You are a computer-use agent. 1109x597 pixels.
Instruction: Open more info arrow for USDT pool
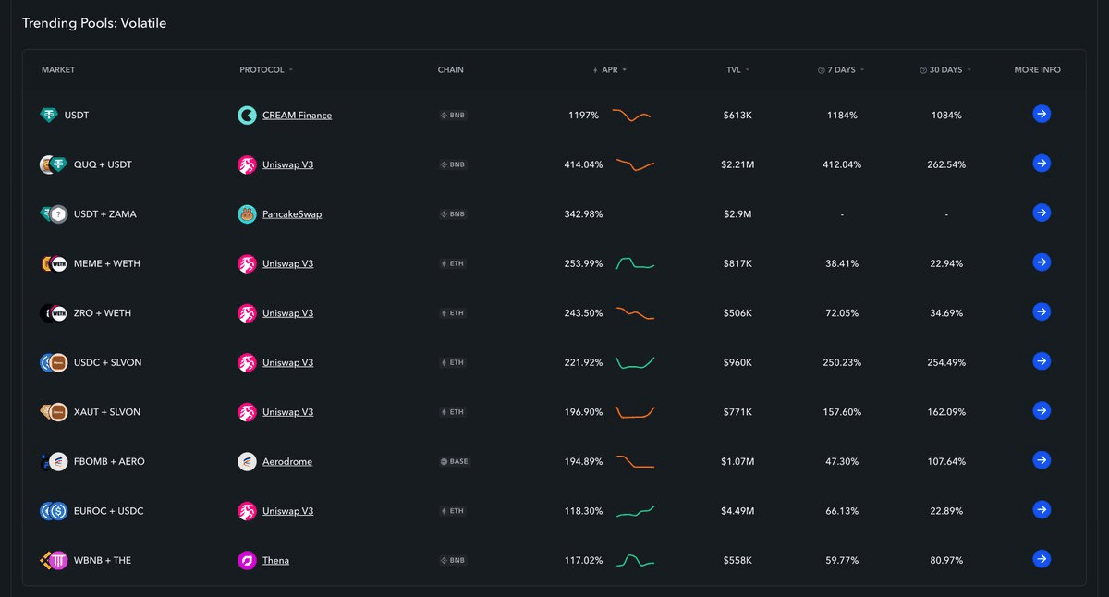[1041, 115]
